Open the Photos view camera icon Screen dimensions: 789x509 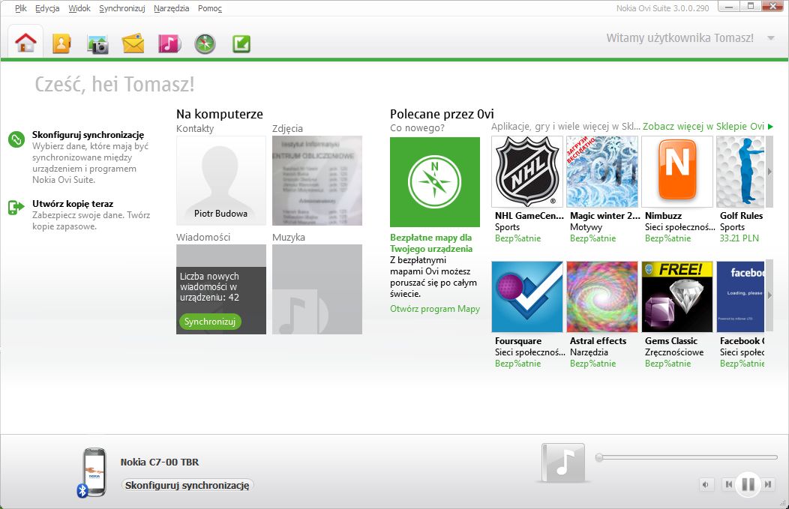coord(97,44)
